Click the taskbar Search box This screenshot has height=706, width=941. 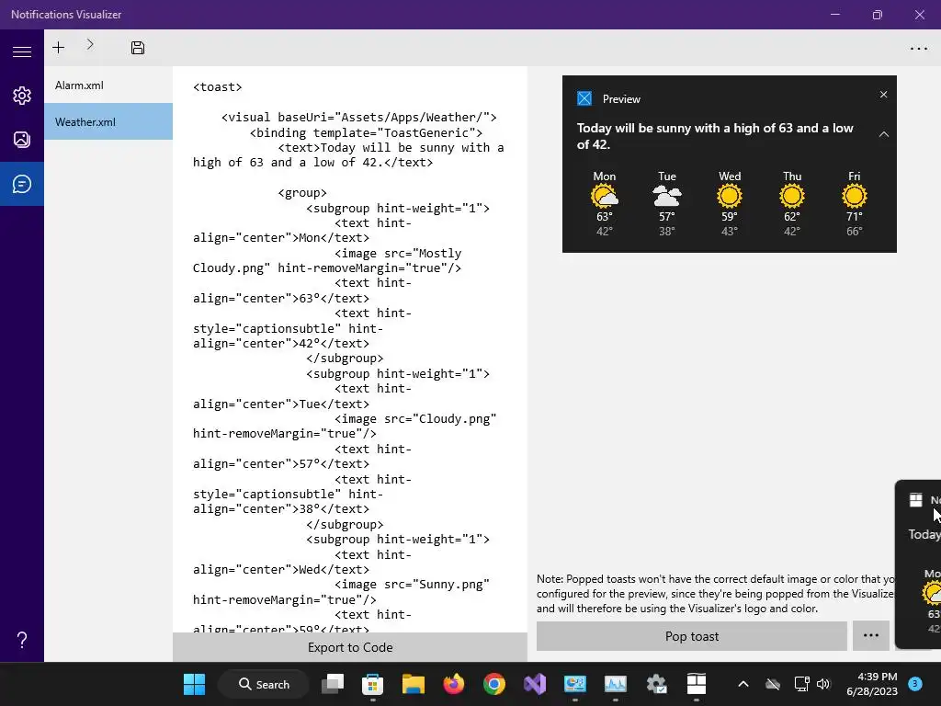coord(264,684)
